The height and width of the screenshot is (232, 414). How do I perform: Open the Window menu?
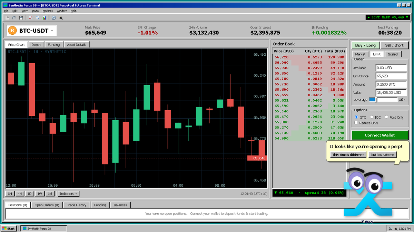(x=62, y=11)
